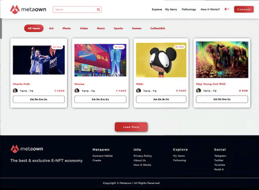The image size is (259, 190).
Task: Click the seller avatar on Moviee card
Action: (x=77, y=91)
